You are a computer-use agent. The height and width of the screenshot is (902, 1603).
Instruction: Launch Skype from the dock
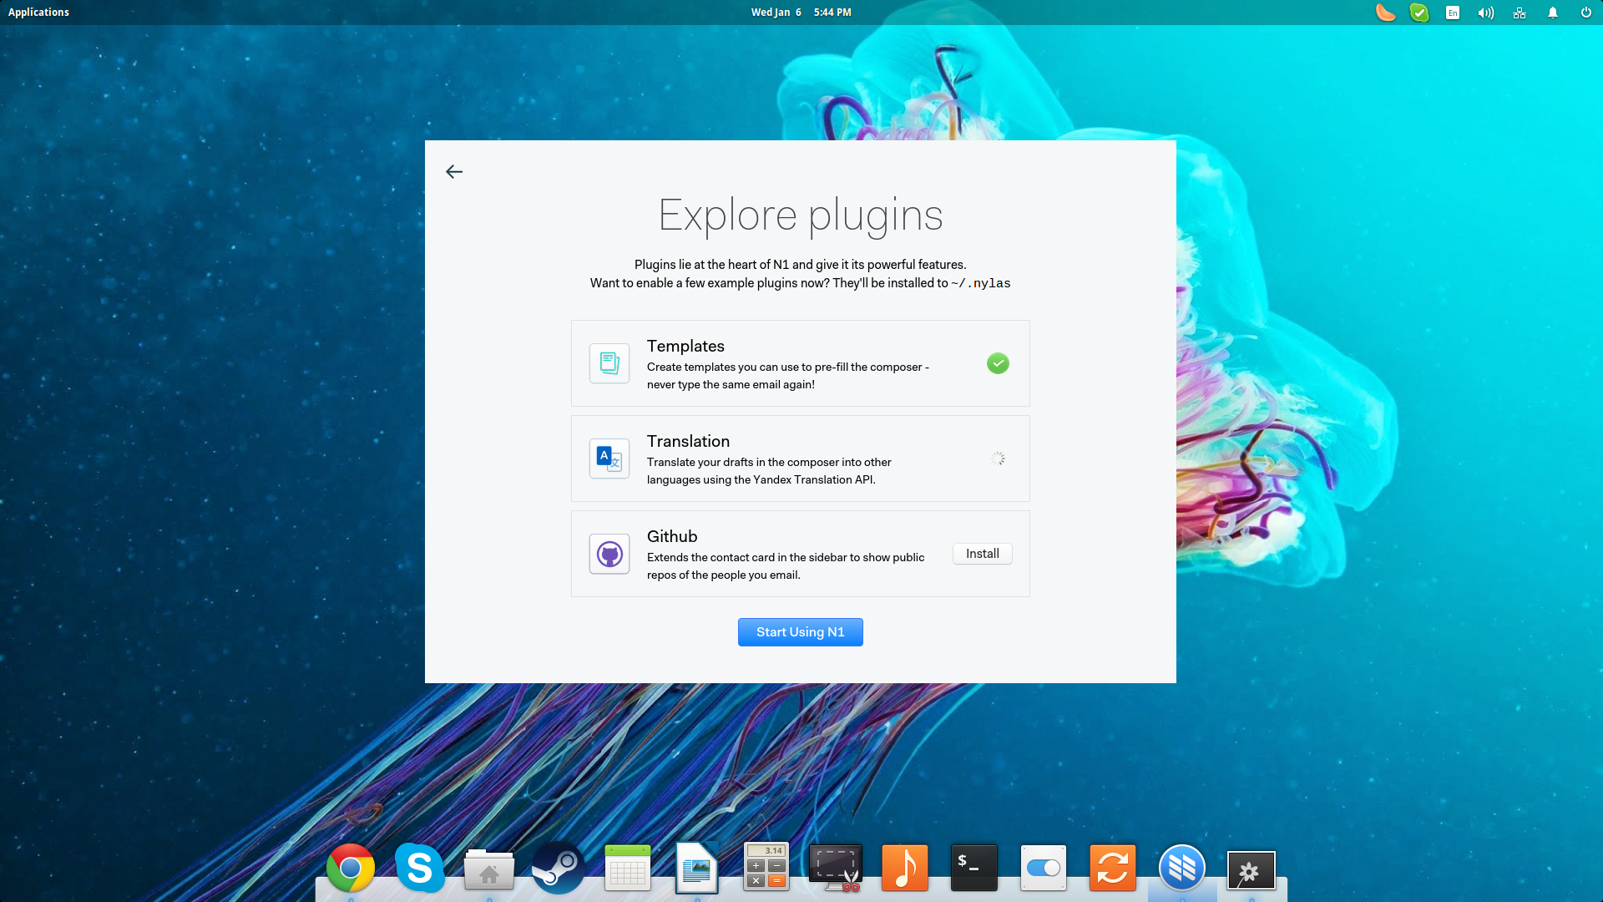tap(420, 869)
